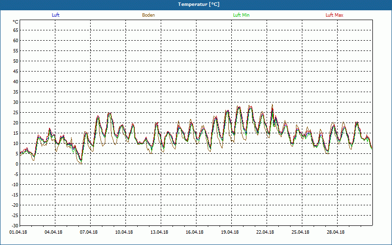The height and width of the screenshot is (245, 392).
Task: Click the 01.04.18 date label
Action: pyautogui.click(x=18, y=232)
